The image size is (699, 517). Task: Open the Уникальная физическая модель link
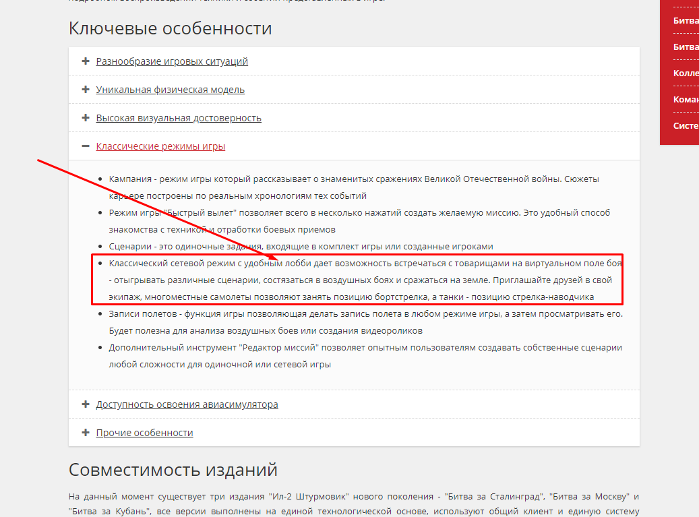(x=171, y=90)
